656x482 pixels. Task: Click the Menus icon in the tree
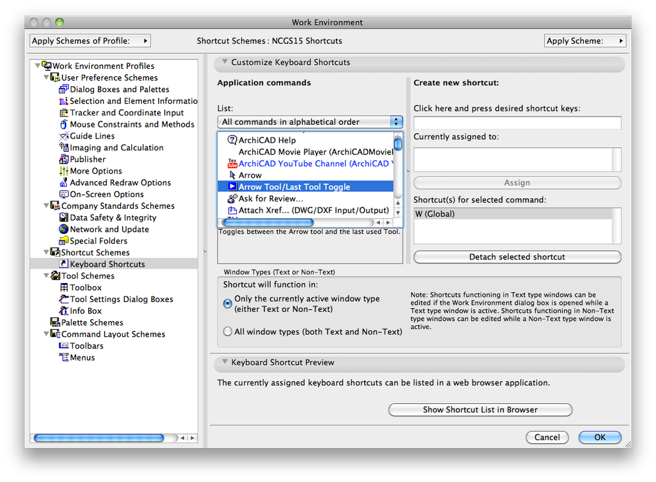(x=64, y=357)
